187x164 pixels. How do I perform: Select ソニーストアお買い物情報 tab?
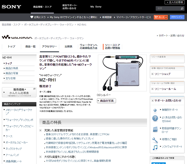click(113, 47)
